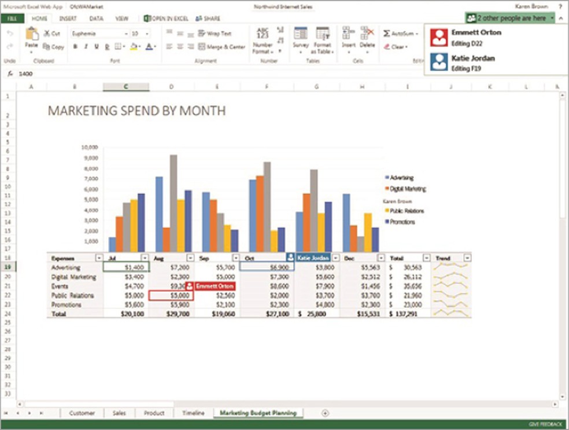
Task: Toggle italic formatting
Action: tap(85, 46)
